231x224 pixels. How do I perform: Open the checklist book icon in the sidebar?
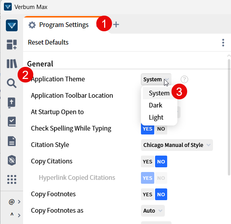pos(12,122)
